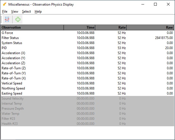Open the settings sliders toolbar icon
This screenshot has width=175, height=140.
pyautogui.click(x=7, y=19)
